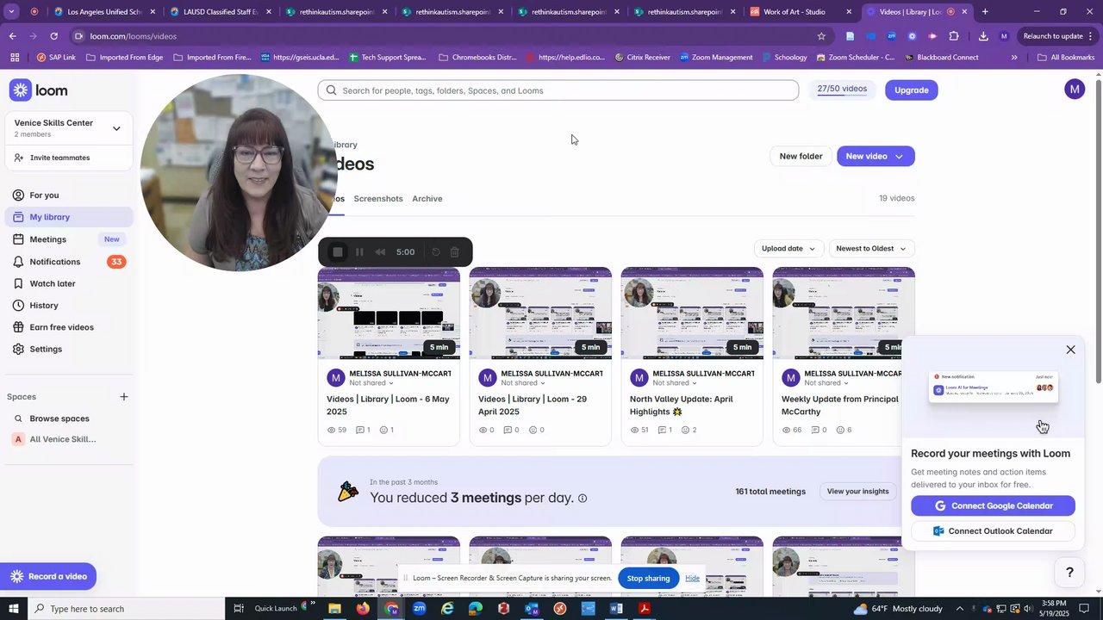This screenshot has height=620, width=1103.
Task: Click Connect Google Calendar button
Action: coord(993,506)
